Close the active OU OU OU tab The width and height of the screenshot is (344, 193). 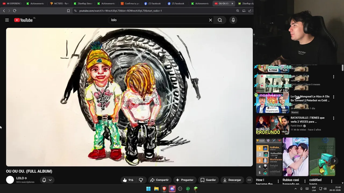232,3
